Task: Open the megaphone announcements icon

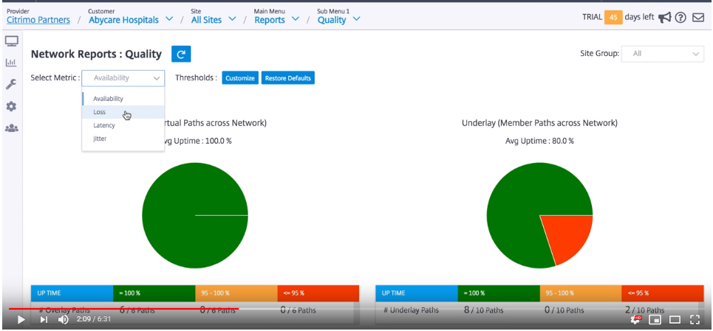Action: (x=665, y=17)
